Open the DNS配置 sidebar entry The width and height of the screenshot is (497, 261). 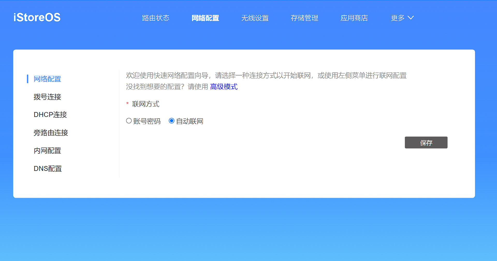(x=47, y=168)
